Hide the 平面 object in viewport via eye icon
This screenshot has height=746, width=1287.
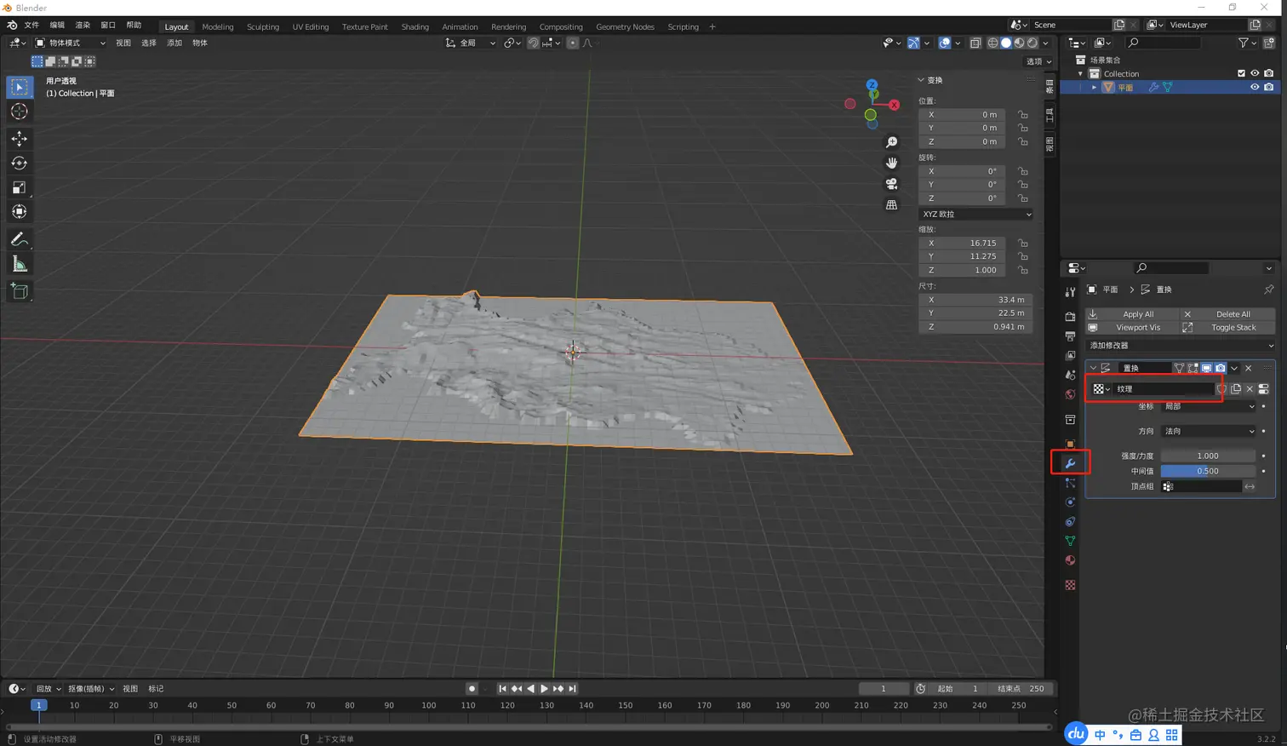coord(1254,87)
